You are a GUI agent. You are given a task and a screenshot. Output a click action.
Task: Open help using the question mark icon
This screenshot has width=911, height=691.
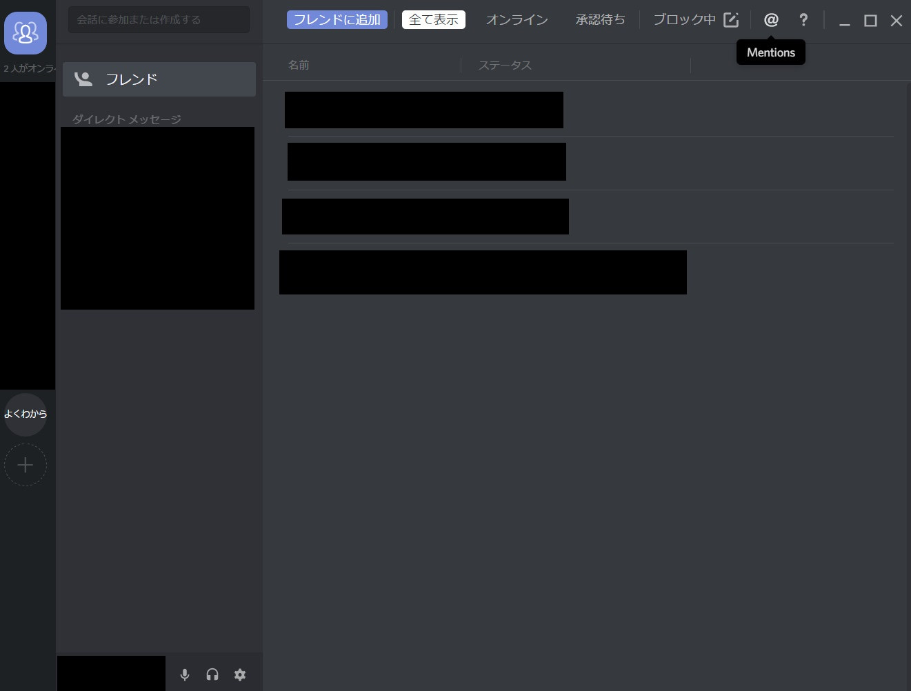pyautogui.click(x=803, y=19)
